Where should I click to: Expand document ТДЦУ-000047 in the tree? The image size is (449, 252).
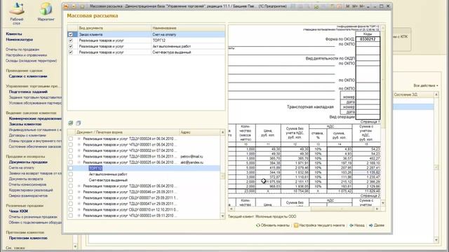[x=79, y=204]
